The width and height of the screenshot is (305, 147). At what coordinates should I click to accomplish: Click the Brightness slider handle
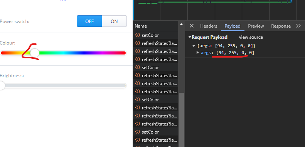click(2, 86)
